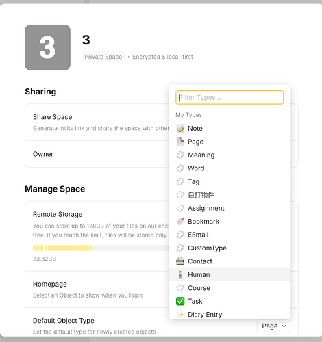
Task: Select the Human figure icon
Action: (x=180, y=274)
